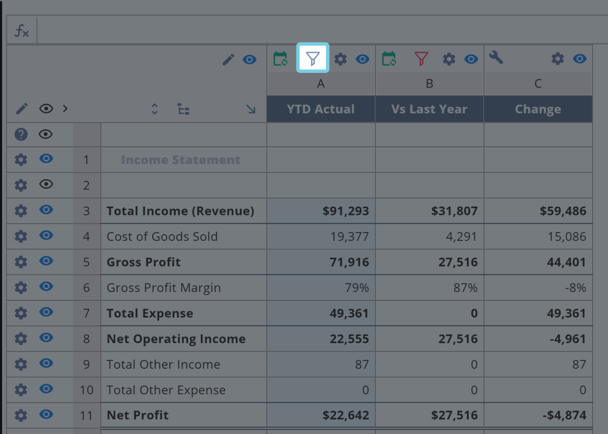Open settings gear for Total Other Expense row
The width and height of the screenshot is (608, 434).
point(21,390)
